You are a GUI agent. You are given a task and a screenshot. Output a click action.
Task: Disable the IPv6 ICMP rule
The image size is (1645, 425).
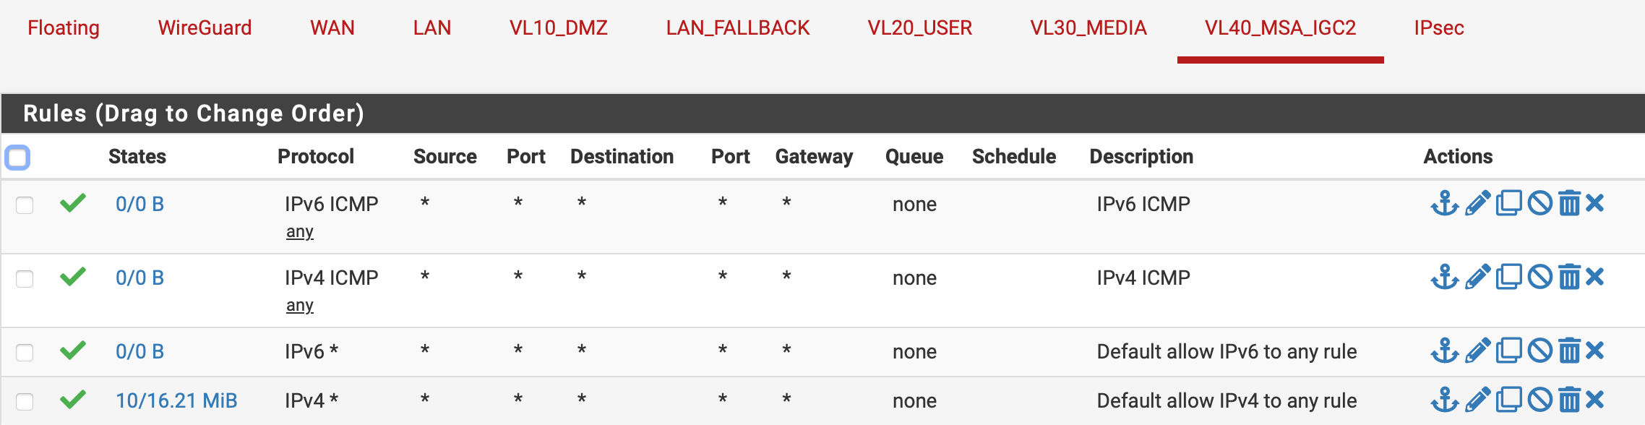(x=1540, y=204)
